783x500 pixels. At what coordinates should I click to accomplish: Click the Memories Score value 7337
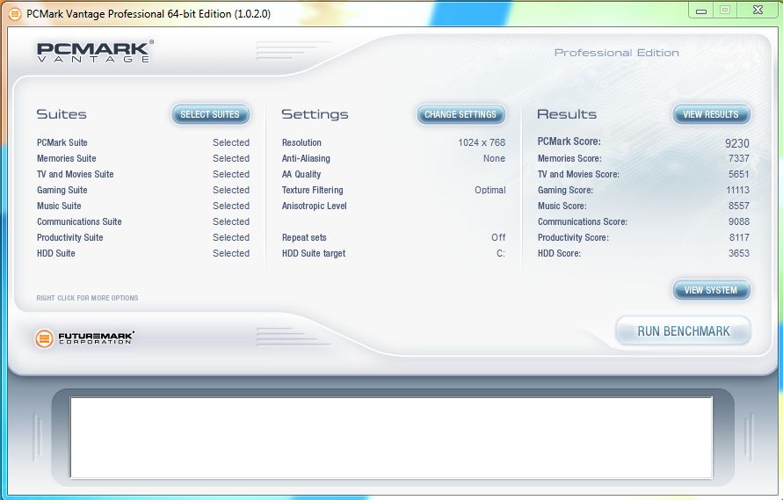738,158
